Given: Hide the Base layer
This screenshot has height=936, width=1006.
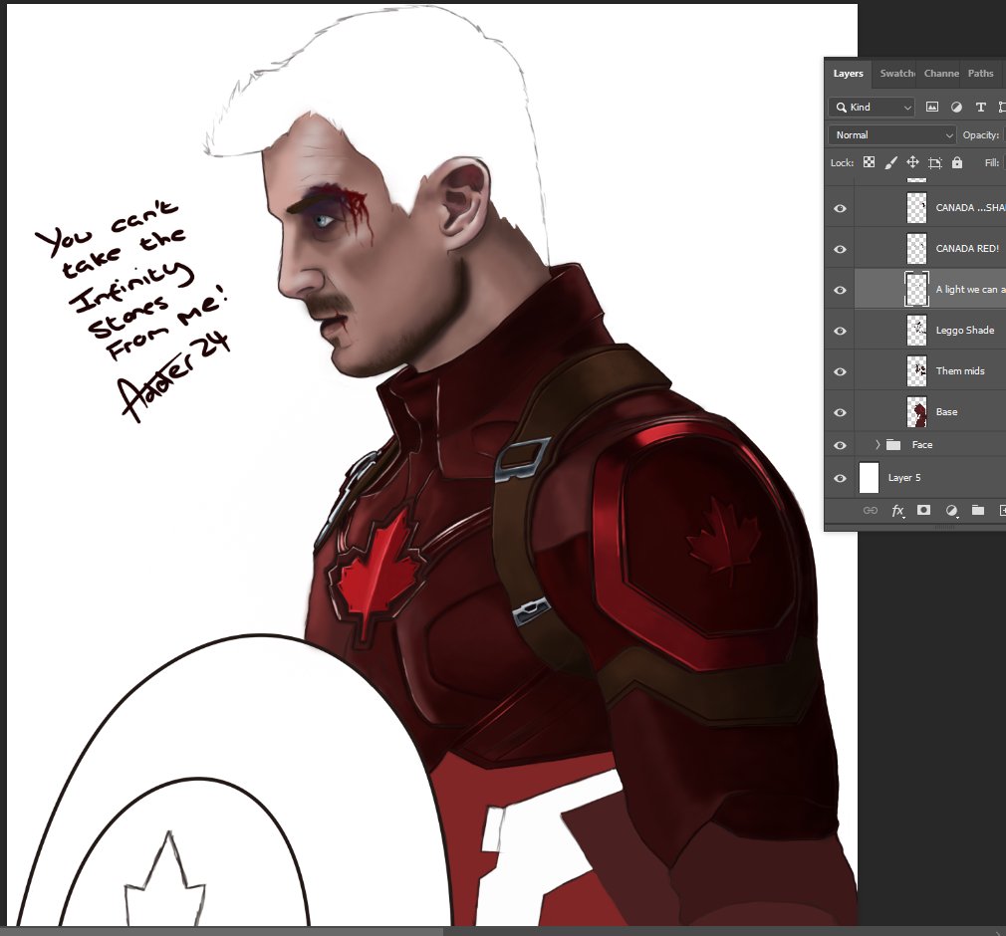Looking at the screenshot, I should tap(840, 412).
